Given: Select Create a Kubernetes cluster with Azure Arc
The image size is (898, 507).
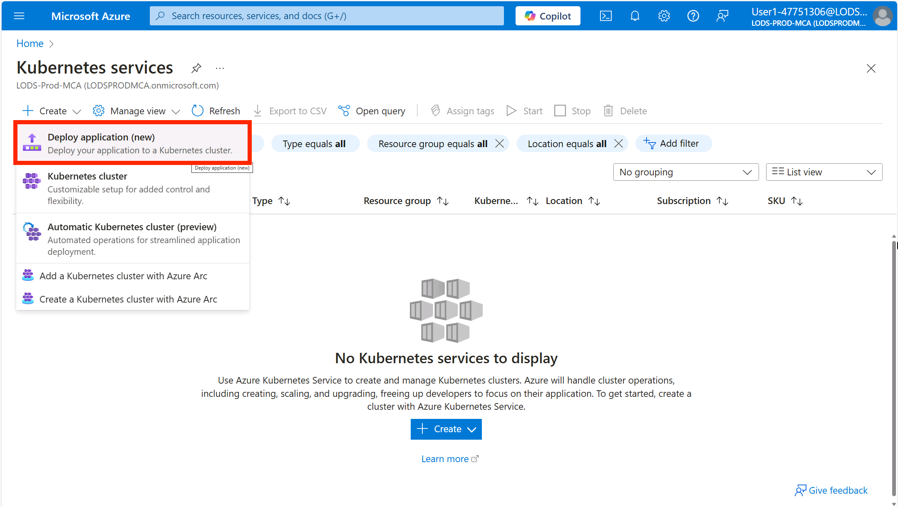Looking at the screenshot, I should pos(132,299).
